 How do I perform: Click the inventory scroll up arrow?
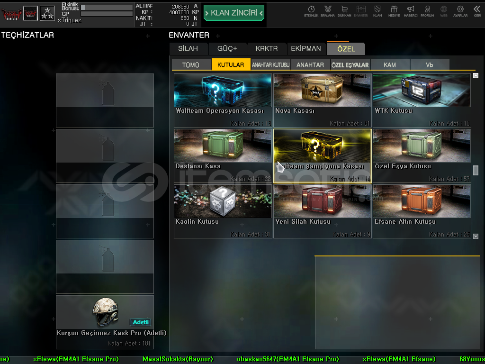[x=476, y=75]
